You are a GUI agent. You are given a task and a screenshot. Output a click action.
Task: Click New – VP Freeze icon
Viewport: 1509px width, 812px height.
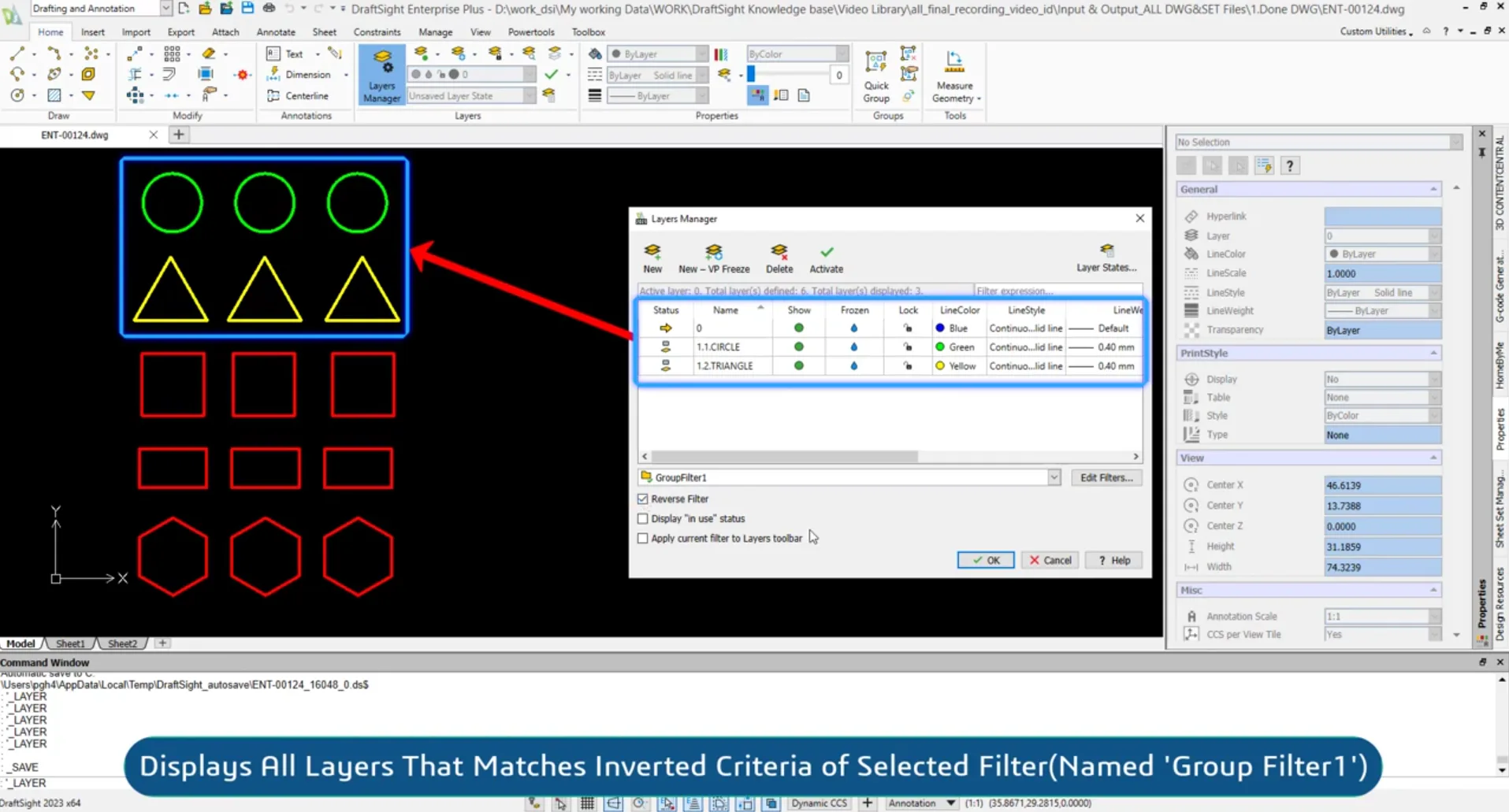click(714, 258)
